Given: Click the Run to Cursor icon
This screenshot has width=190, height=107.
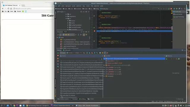Looking at the screenshot, I should tap(97, 53).
